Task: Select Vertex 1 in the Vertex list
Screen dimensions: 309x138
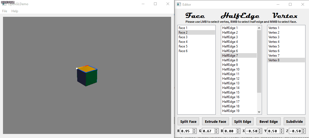Action: click(286, 28)
